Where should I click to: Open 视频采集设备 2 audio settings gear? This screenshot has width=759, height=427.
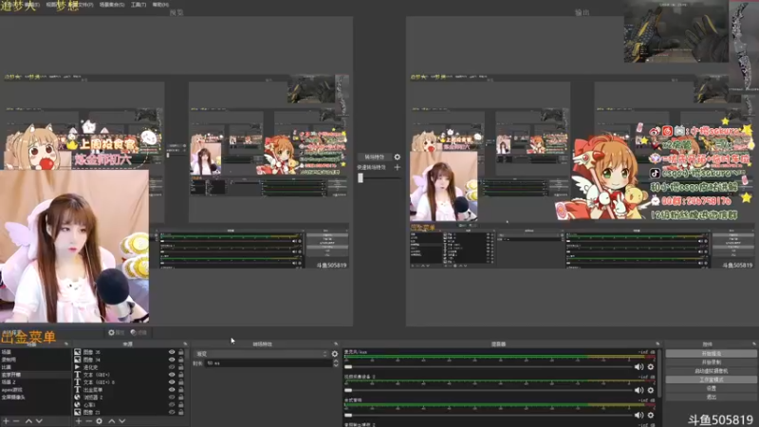(651, 390)
